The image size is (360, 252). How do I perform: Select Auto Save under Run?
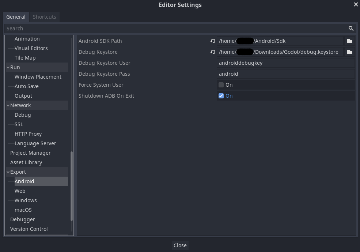(27, 86)
